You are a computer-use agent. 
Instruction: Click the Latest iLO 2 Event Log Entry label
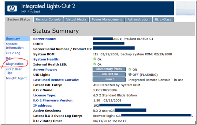tap(58, 116)
